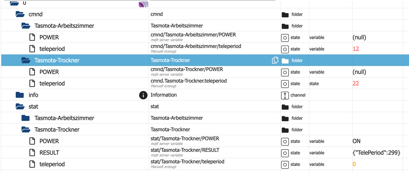Screen dimensions: 409x172
Task: Click the state type icon for cmnd.Tasmota-Trockner.teleperiod
Action: click(x=285, y=84)
